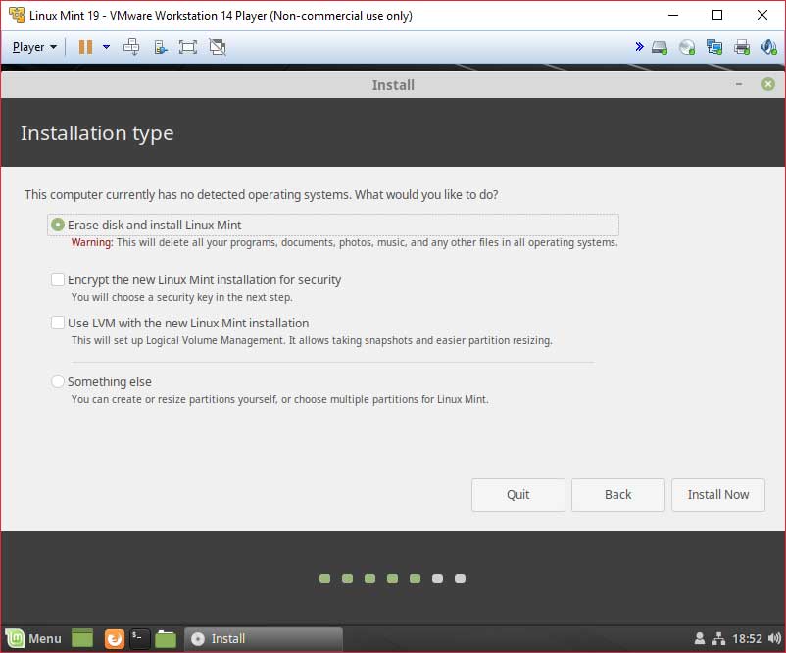Enter full screen mode in VMware toolbar
The width and height of the screenshot is (786, 653).
pos(188,47)
